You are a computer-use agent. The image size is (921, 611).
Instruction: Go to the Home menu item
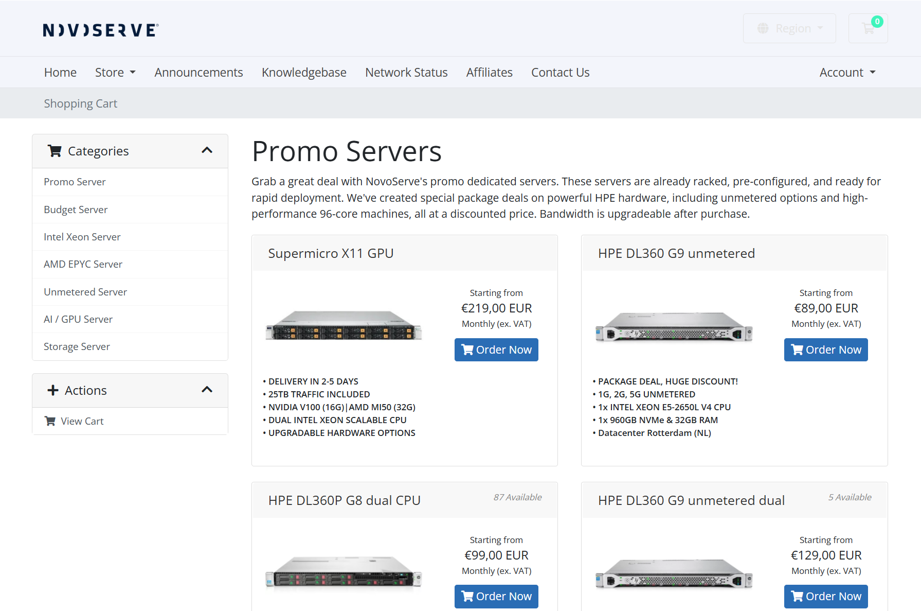tap(60, 73)
